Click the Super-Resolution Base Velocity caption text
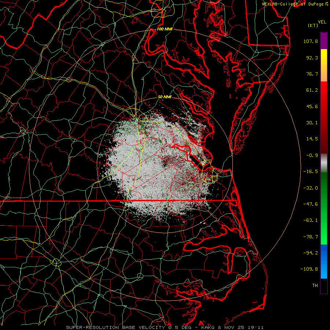The width and height of the screenshot is (330, 330). 165,327
